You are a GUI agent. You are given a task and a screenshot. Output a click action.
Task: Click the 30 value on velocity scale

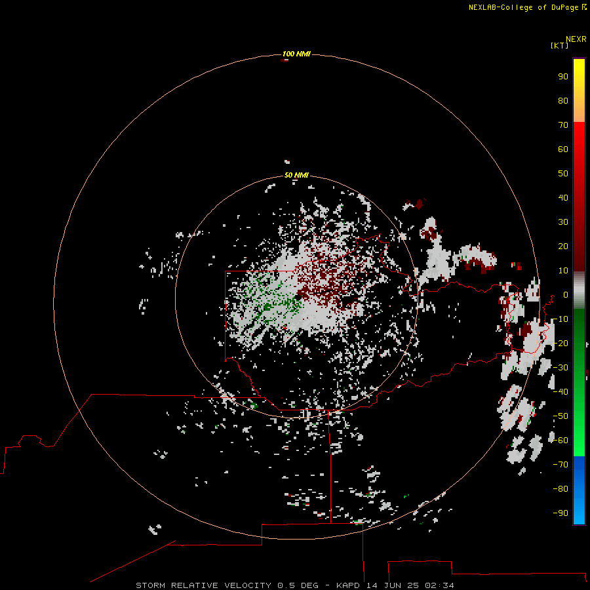point(563,222)
